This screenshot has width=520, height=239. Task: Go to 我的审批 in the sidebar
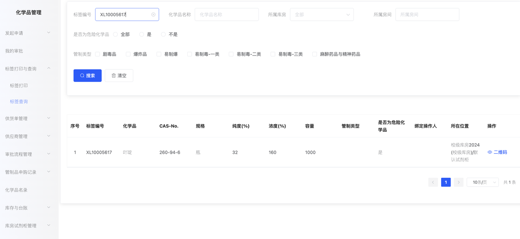[x=14, y=51]
